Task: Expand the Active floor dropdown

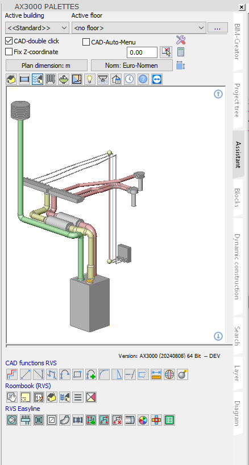Action: [x=139, y=28]
